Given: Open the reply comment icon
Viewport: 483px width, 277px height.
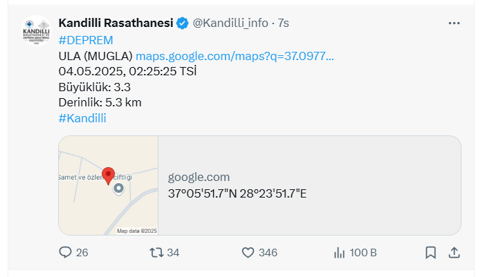Looking at the screenshot, I should point(65,252).
